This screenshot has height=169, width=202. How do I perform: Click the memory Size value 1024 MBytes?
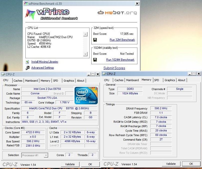click(x=130, y=93)
